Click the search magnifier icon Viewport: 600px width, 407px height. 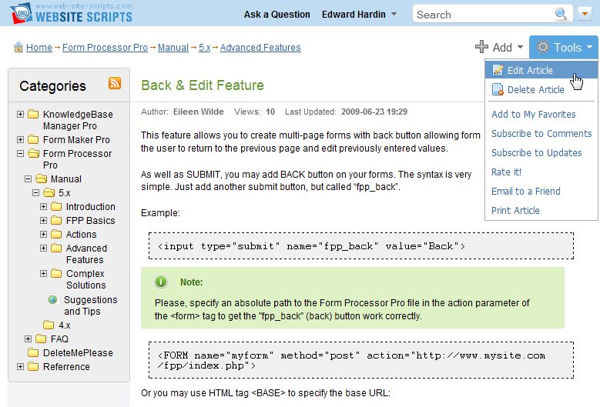(561, 14)
